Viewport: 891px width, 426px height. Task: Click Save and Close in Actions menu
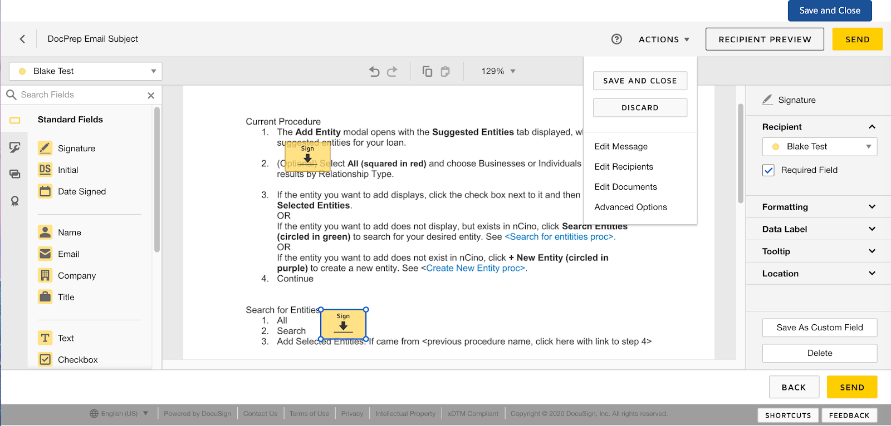pos(640,81)
